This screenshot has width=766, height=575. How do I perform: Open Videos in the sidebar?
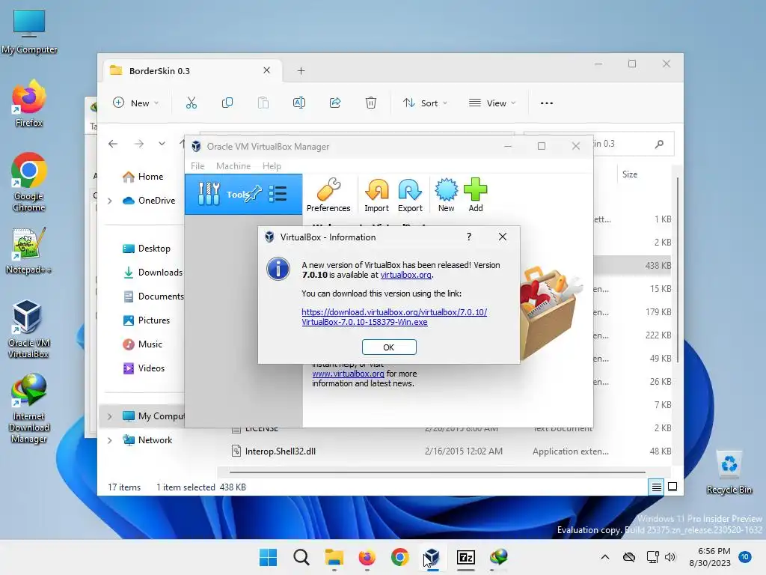tap(144, 368)
